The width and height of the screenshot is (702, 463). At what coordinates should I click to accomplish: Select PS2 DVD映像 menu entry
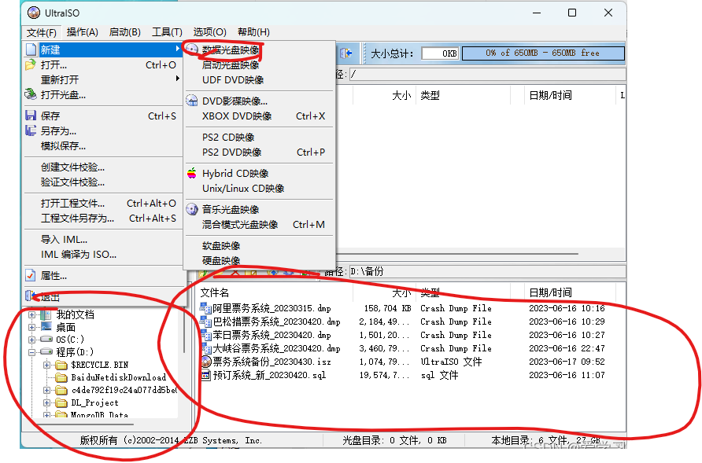coord(259,152)
